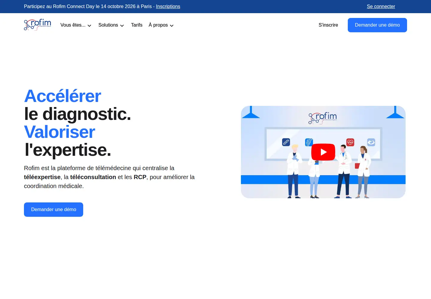Open the Vous êtes... dropdown menu
This screenshot has width=431, height=299.
click(76, 25)
